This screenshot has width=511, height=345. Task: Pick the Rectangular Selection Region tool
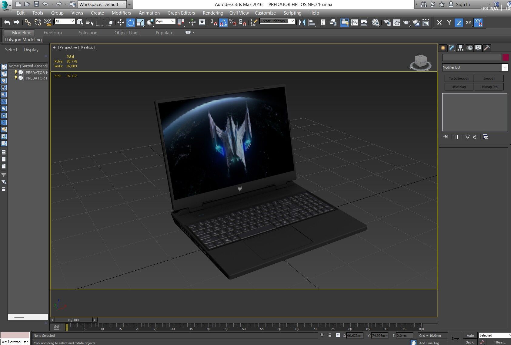99,22
